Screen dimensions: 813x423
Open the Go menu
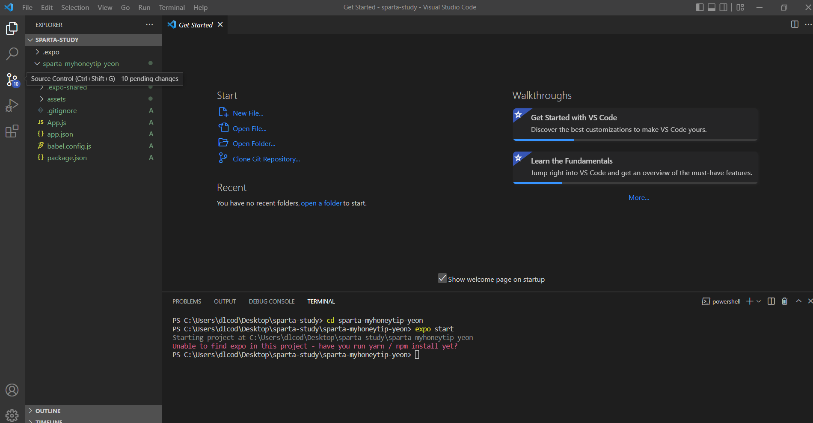(x=125, y=7)
